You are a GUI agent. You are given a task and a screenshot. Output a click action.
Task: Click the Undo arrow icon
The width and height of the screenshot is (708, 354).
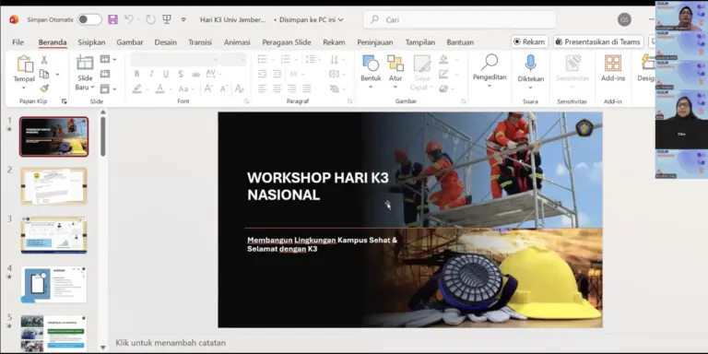pyautogui.click(x=129, y=19)
